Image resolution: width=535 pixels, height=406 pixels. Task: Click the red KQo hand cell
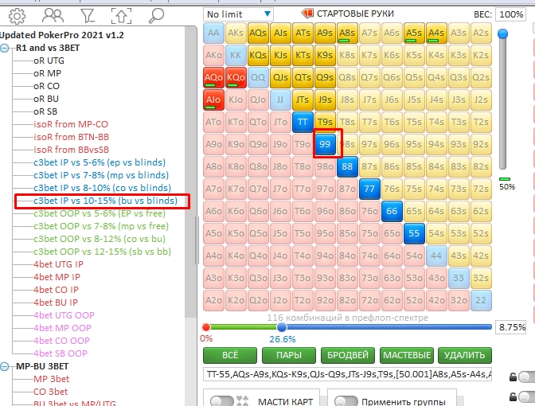[x=236, y=77]
